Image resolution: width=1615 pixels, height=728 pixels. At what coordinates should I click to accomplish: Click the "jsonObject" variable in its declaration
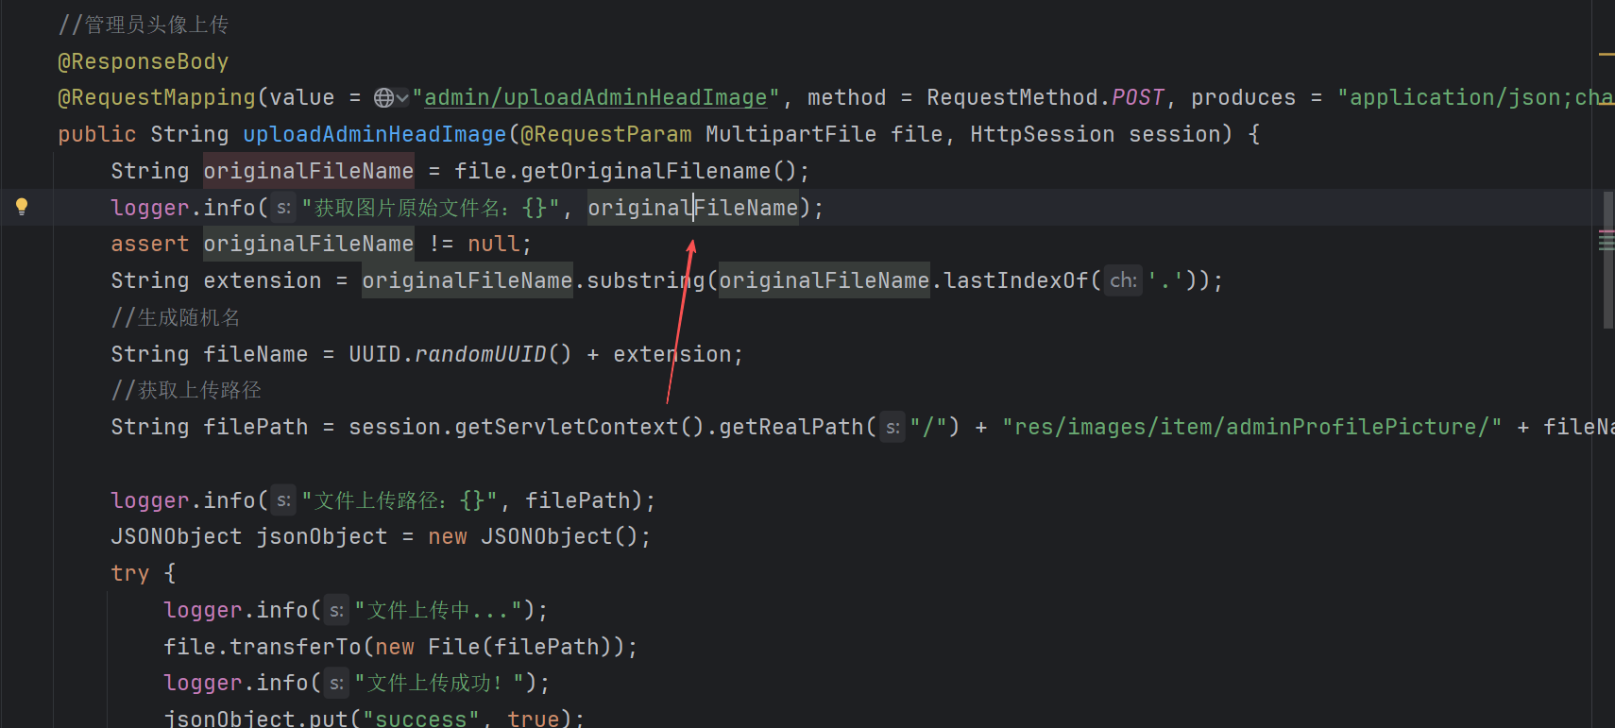pyautogui.click(x=322, y=536)
